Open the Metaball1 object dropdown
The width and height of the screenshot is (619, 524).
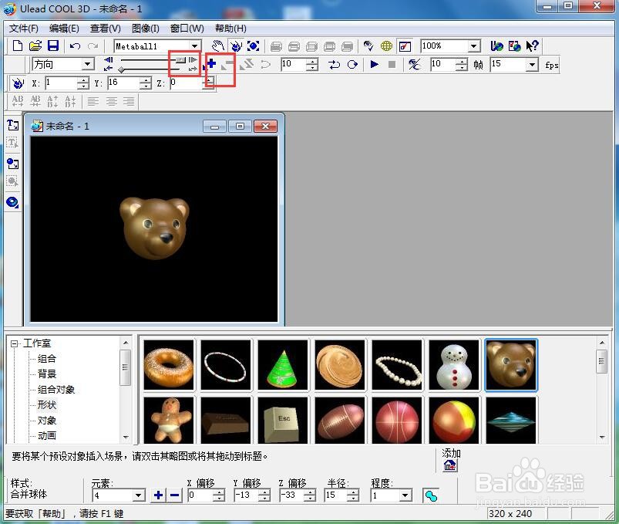coord(194,46)
